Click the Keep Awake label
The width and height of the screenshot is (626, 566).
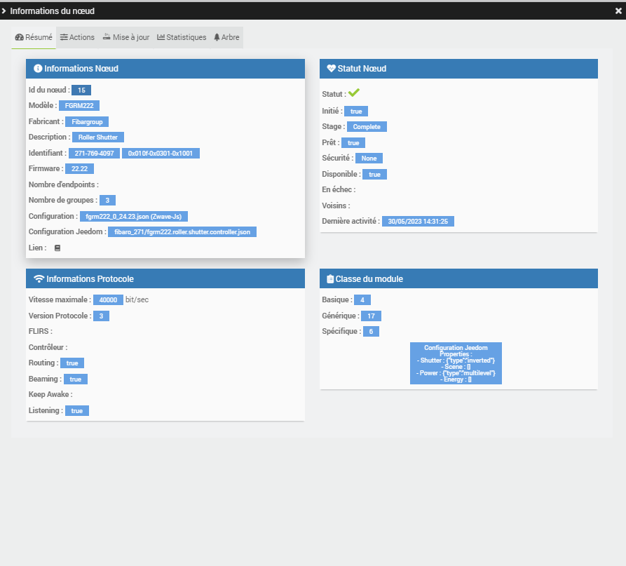[50, 395]
